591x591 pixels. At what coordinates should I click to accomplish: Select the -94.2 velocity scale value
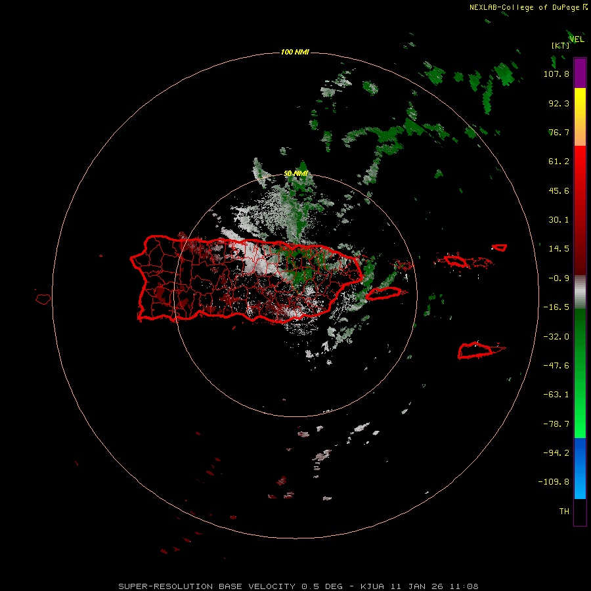pos(556,453)
